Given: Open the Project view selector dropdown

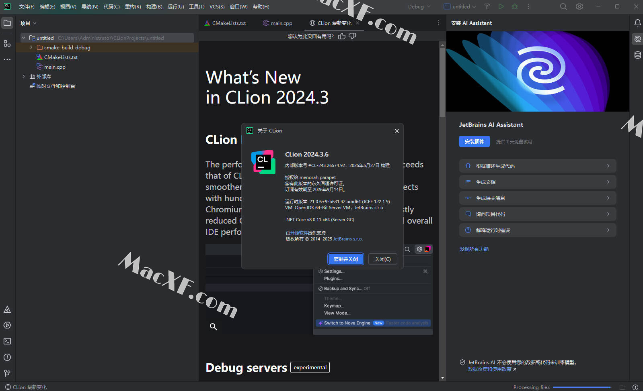Looking at the screenshot, I should (x=28, y=23).
